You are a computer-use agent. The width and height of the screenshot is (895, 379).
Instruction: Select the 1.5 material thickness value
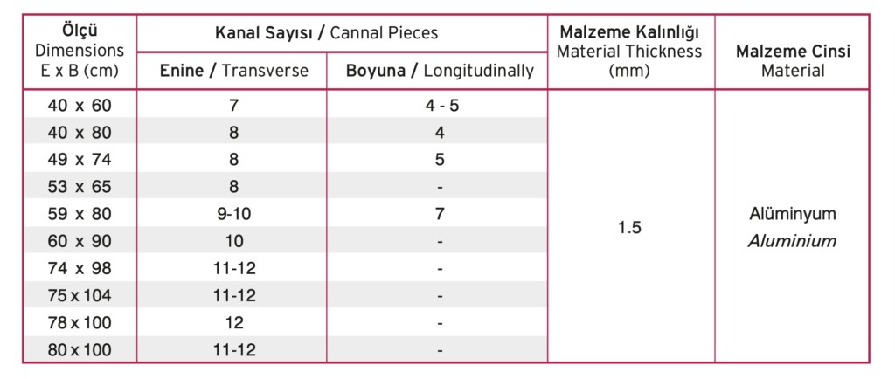629,228
